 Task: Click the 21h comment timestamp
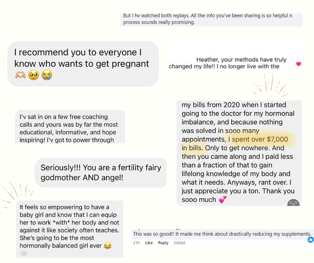[x=136, y=243]
